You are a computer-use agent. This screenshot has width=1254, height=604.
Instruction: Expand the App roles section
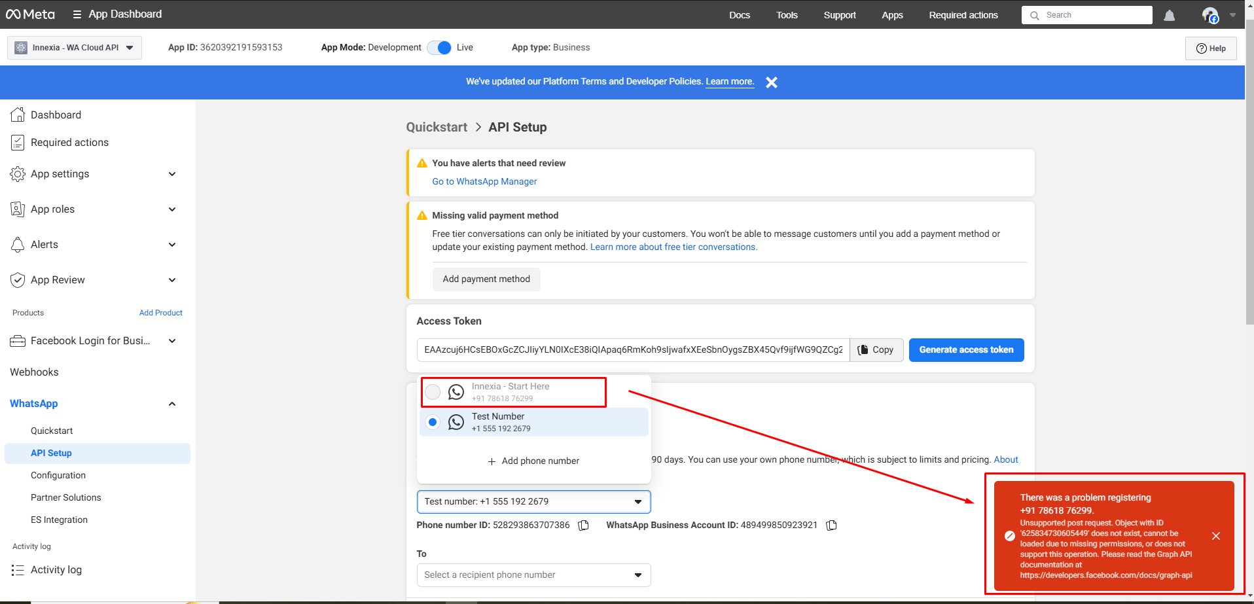(172, 209)
